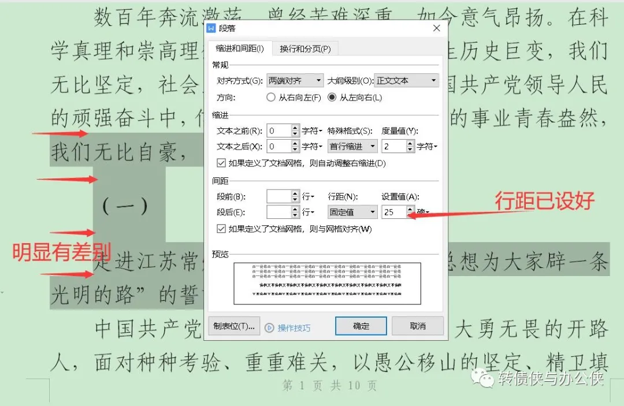Adjust 文本之前 value with its stepper arrows
Image resolution: width=624 pixels, height=406 pixels.
[x=295, y=131]
